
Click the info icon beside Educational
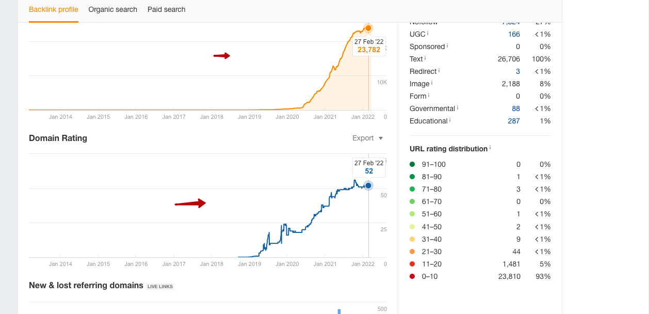(x=450, y=120)
